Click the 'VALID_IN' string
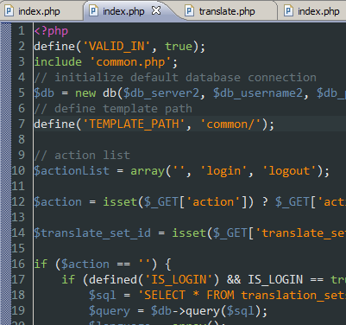 point(116,47)
